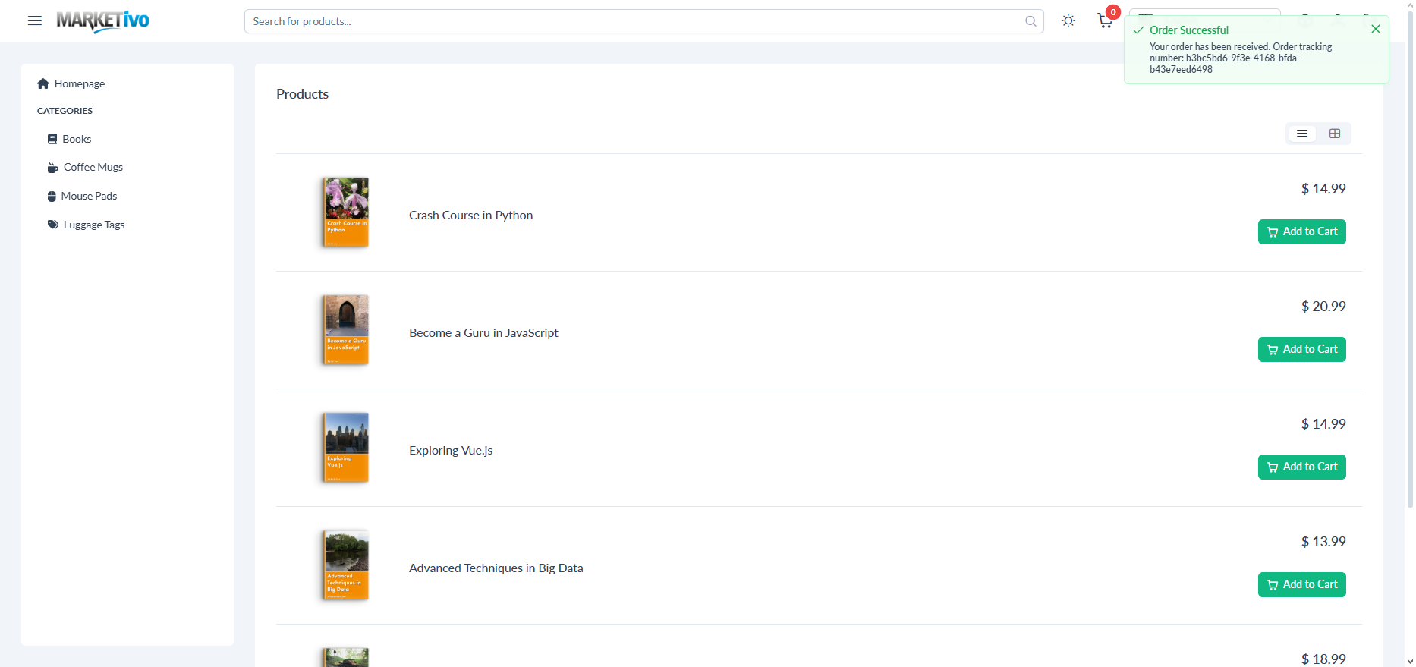1416x667 pixels.
Task: Open Crash Course in Python book cover
Action: (x=346, y=212)
